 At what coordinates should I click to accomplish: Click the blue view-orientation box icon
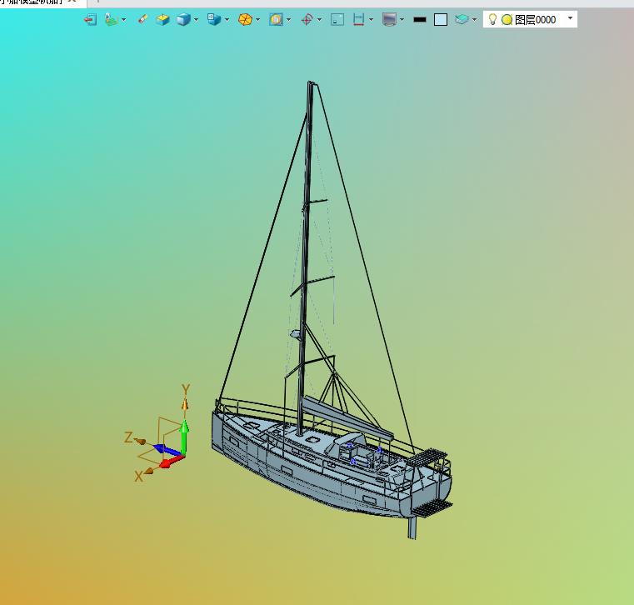coord(214,19)
